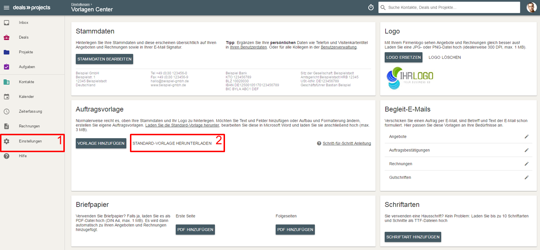The height and width of the screenshot is (250, 540).
Task: Add PDF for Erste Seite
Action: [x=195, y=229]
